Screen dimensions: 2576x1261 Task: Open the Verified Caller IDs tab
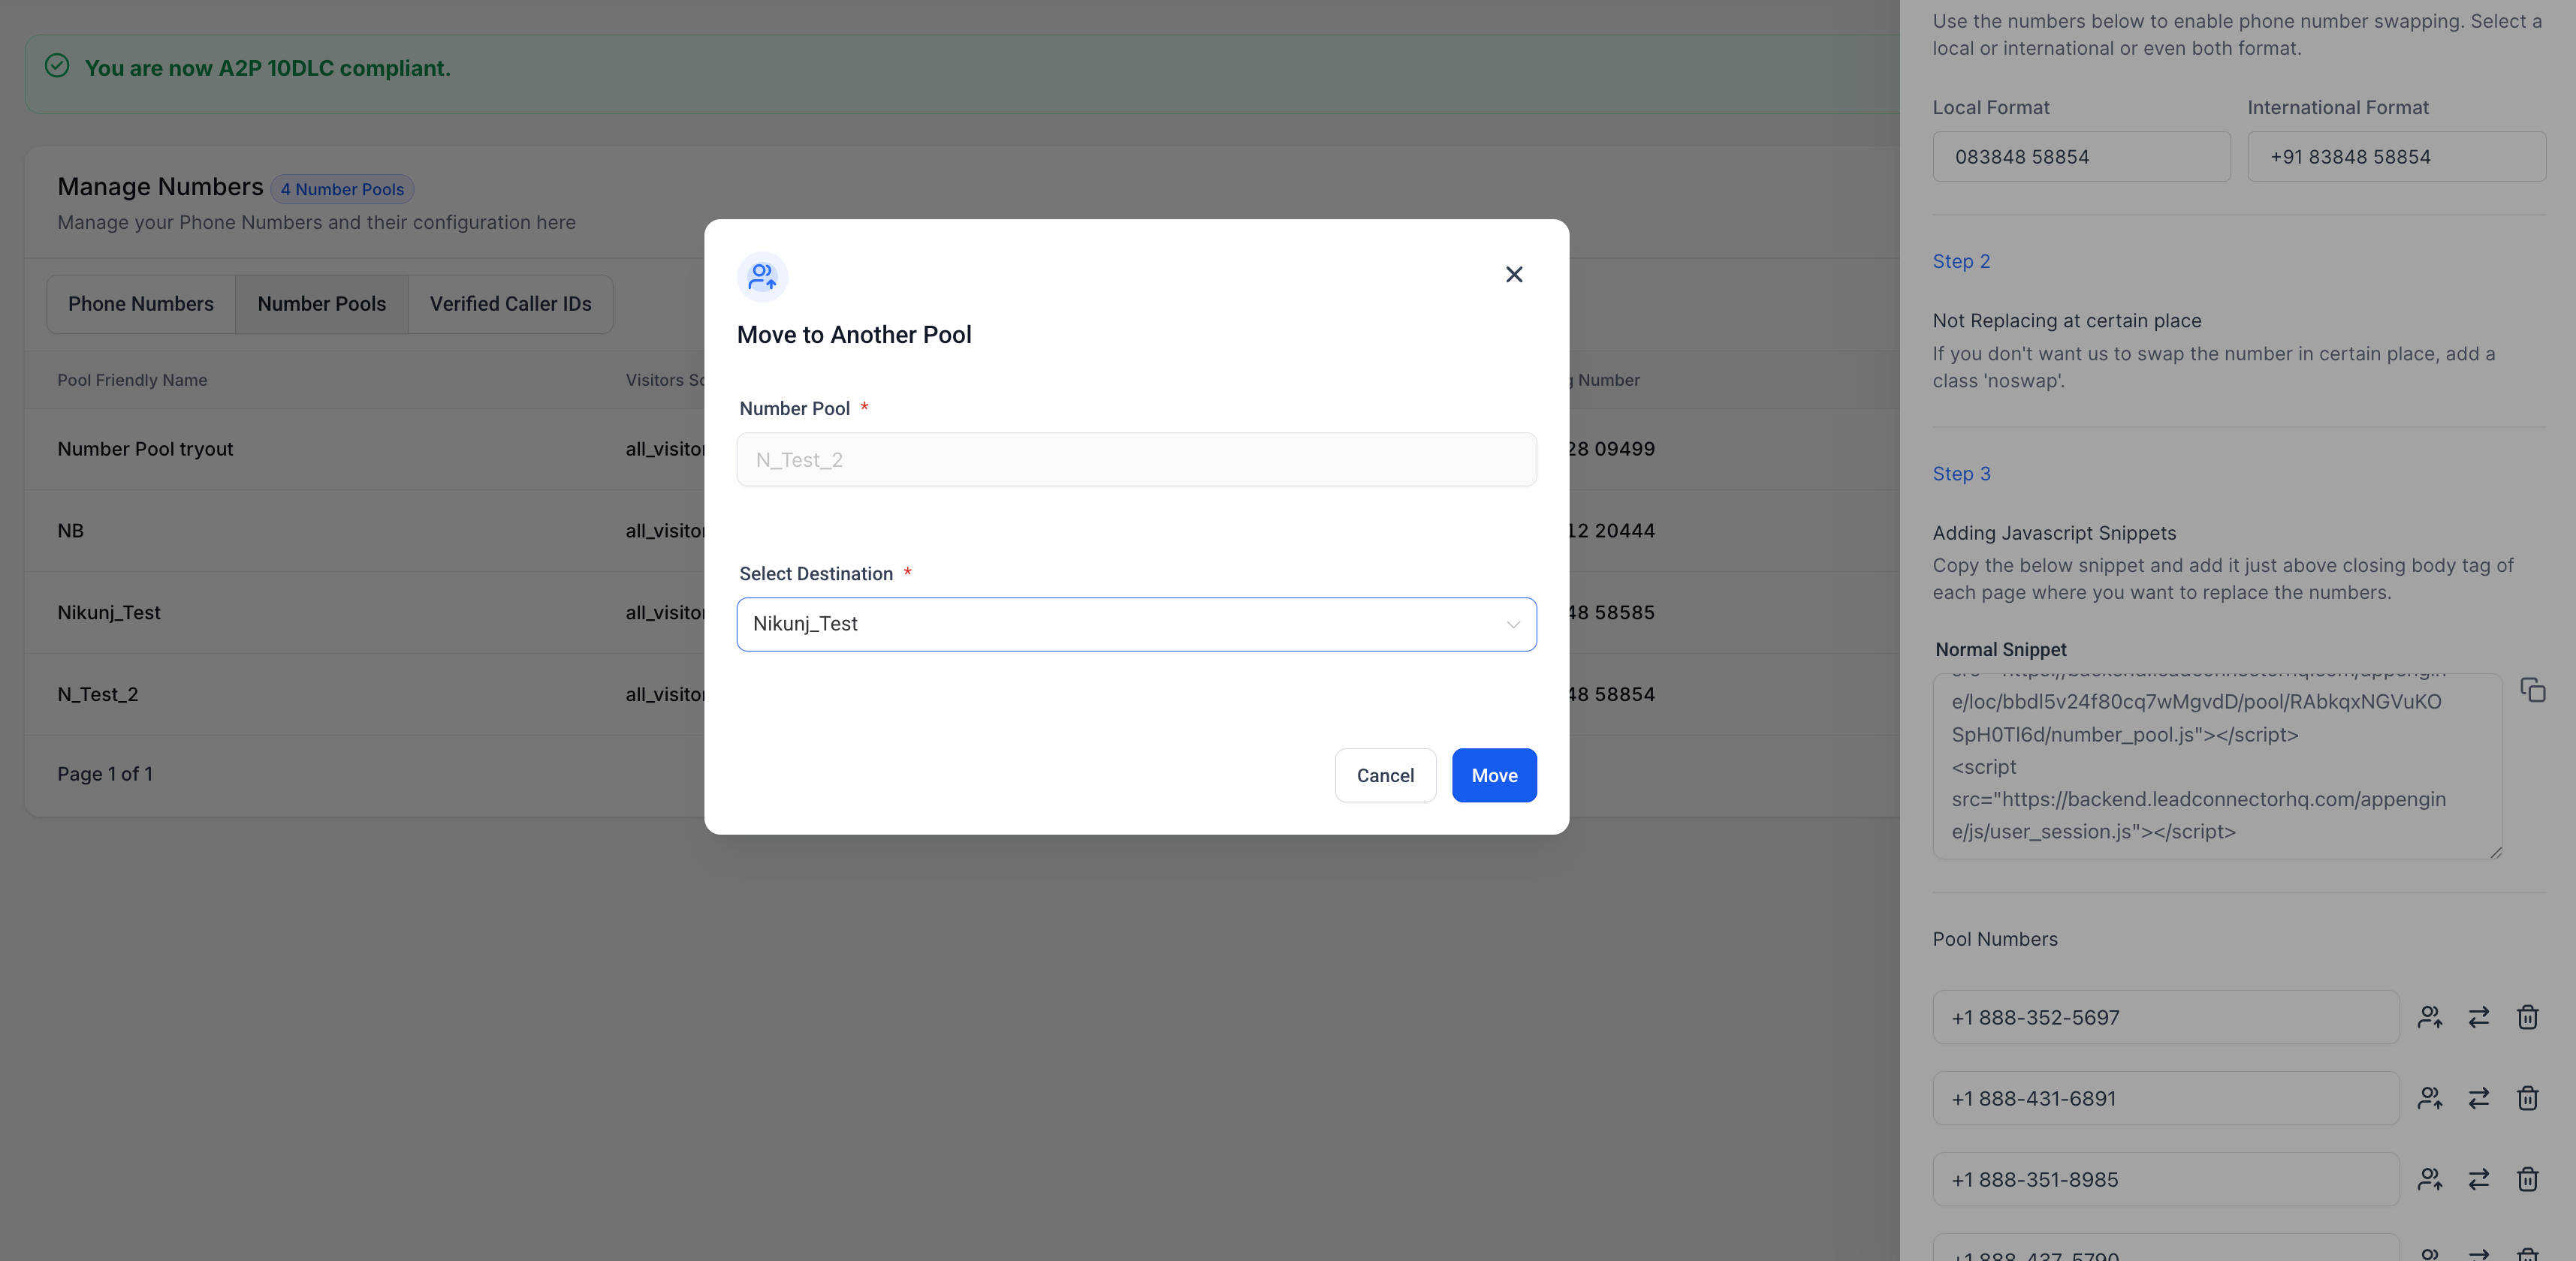point(511,304)
